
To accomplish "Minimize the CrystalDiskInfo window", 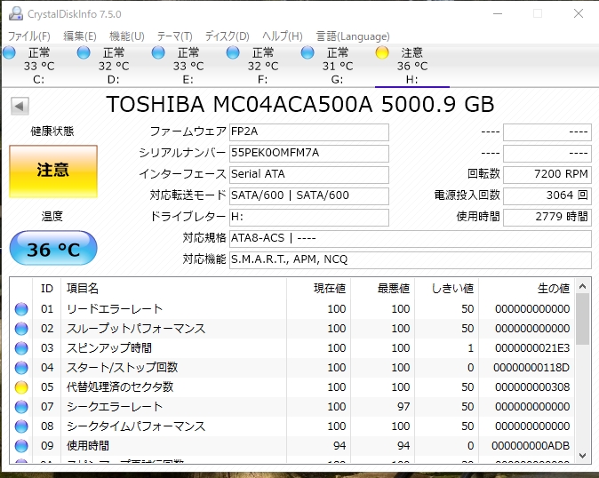I will click(x=498, y=13).
